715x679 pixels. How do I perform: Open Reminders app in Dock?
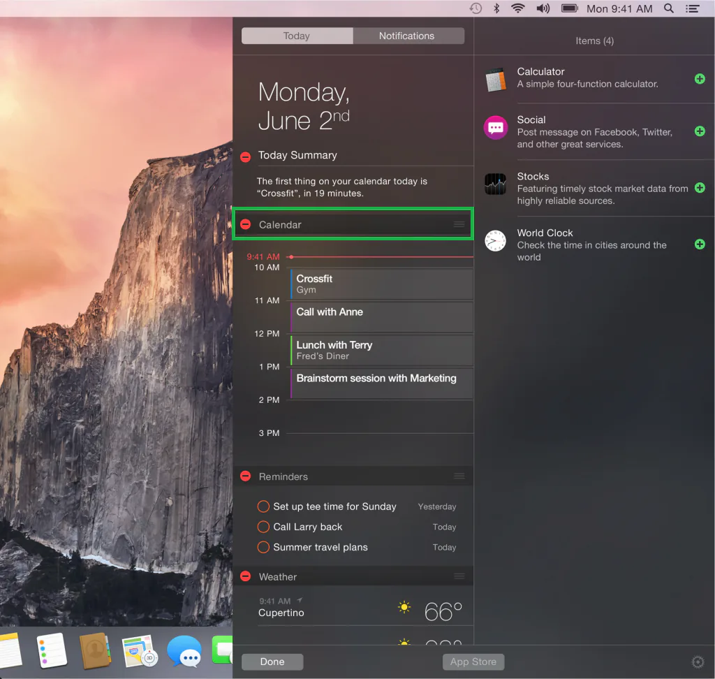tap(51, 651)
